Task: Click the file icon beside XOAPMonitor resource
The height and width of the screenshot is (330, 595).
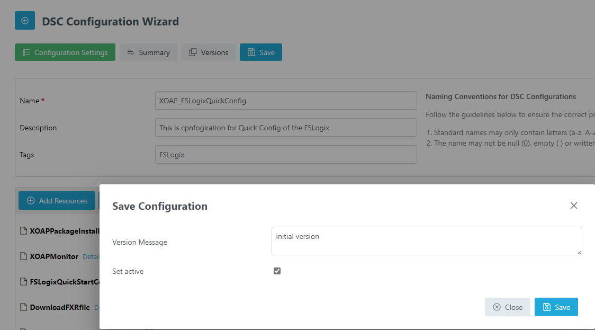Action: pyautogui.click(x=23, y=256)
